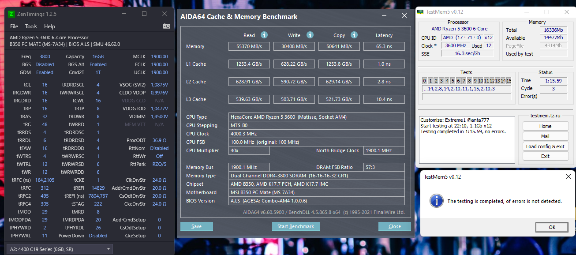This screenshot has width=576, height=255.
Task: Click test number 15 in Tests row
Action: pyautogui.click(x=509, y=81)
